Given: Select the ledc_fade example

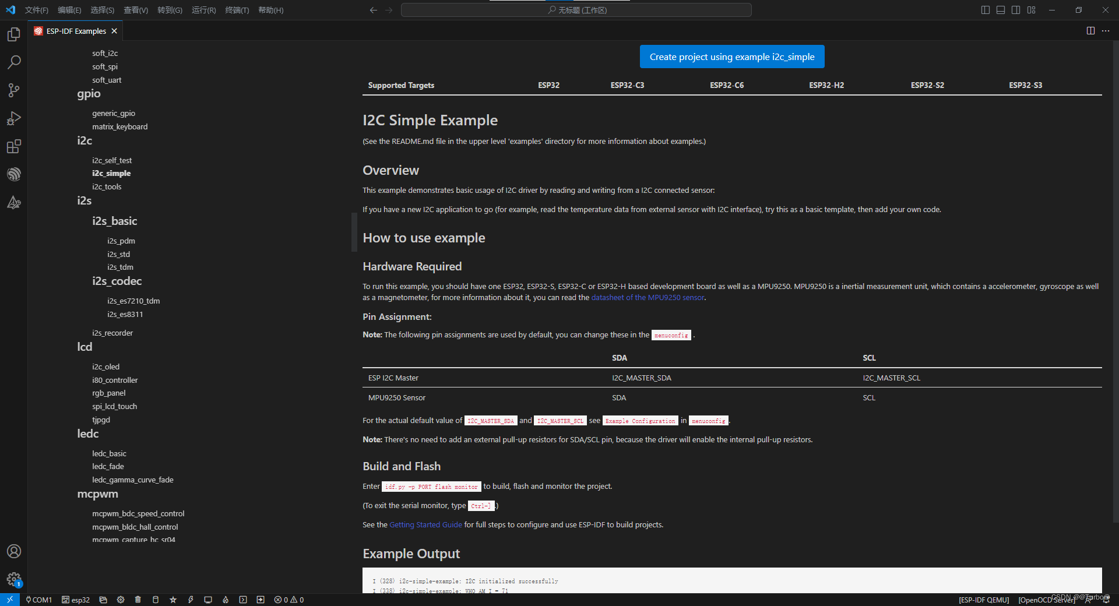Looking at the screenshot, I should (x=108, y=467).
